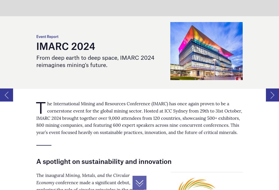Viewport: 279px width, 190px height.
Task: Click the partially visible orange-green sponsor logo
Action: point(197,184)
